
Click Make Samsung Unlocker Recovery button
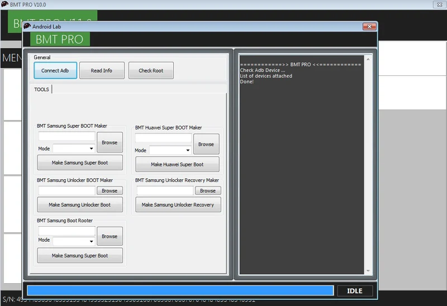tap(178, 204)
